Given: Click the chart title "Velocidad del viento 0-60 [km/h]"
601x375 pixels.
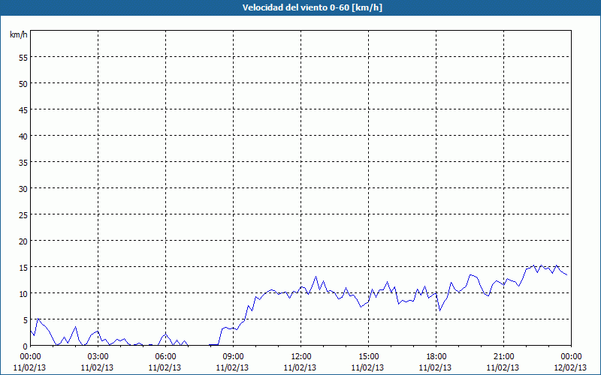Looking at the screenshot, I should (312, 7).
